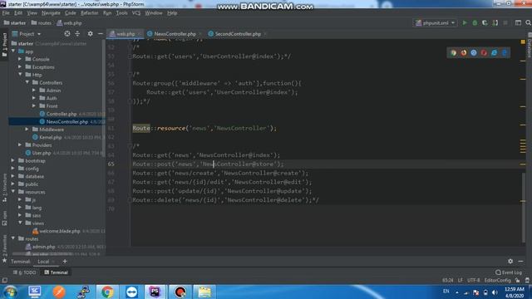Click the Windows Start button

click(x=10, y=292)
